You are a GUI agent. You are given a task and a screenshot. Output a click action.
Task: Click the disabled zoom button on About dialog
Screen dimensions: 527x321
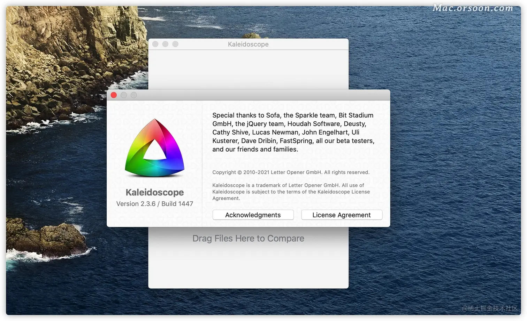click(x=134, y=95)
